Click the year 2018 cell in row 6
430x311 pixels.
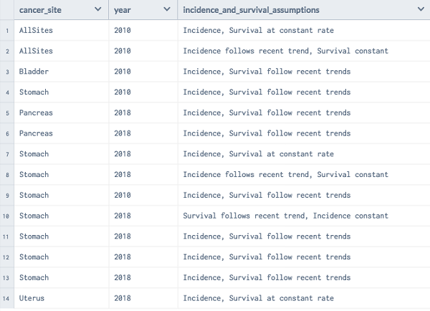pos(123,133)
